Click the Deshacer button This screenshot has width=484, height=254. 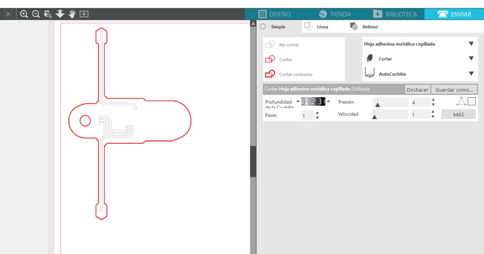click(x=418, y=90)
